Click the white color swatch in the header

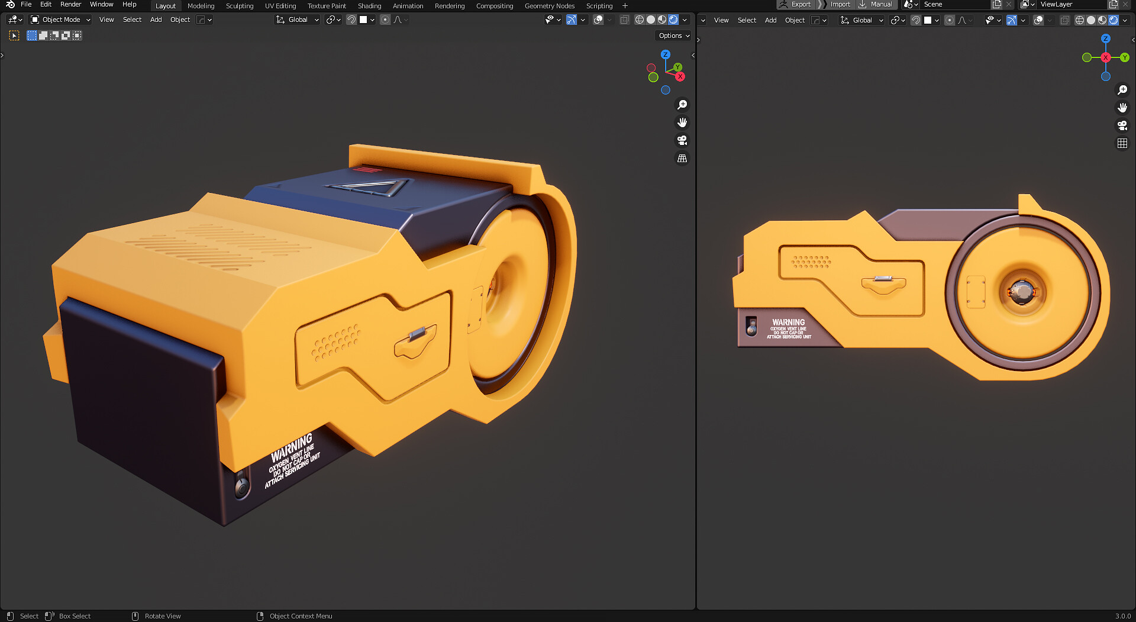click(362, 20)
